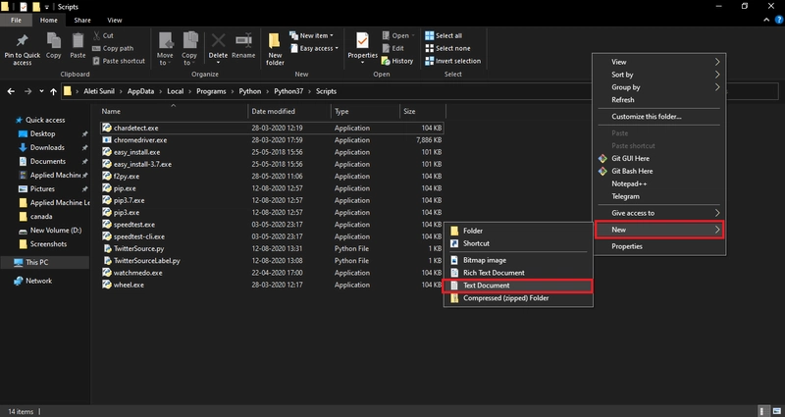Sort by the Size column header

coord(423,111)
